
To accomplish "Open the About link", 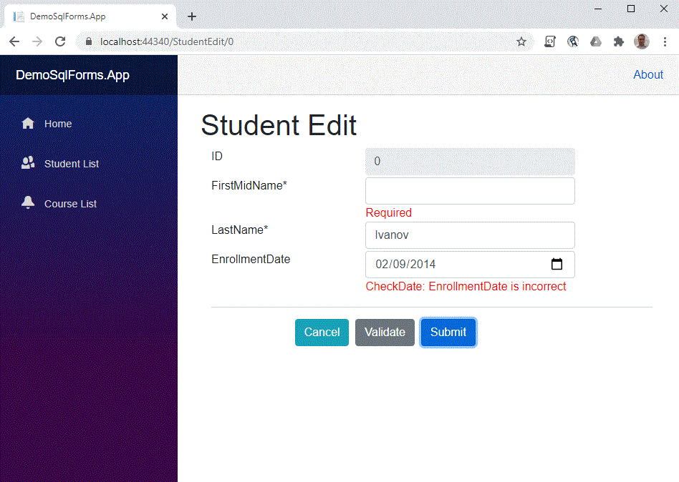I will coord(647,75).
